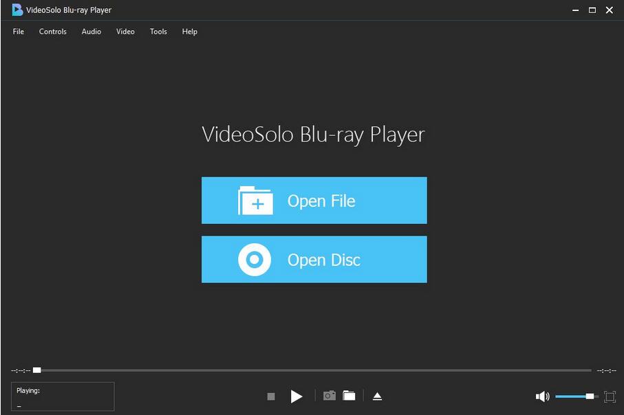The width and height of the screenshot is (624, 415).
Task: Start playback with the play icon
Action: pos(296,396)
